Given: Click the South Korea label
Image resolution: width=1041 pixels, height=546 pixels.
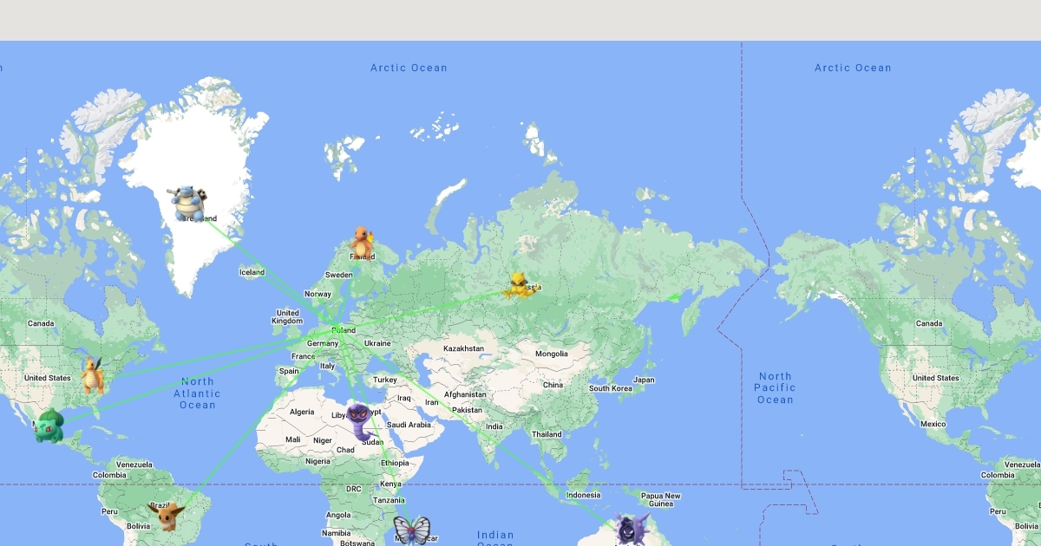Looking at the screenshot, I should (x=611, y=388).
